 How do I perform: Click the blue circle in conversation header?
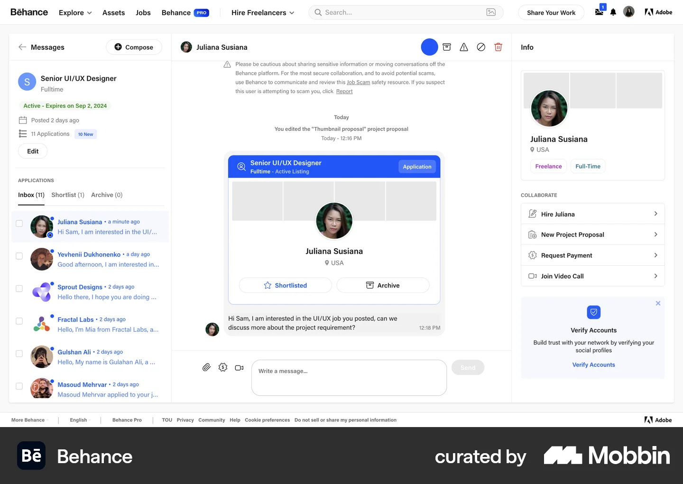429,47
